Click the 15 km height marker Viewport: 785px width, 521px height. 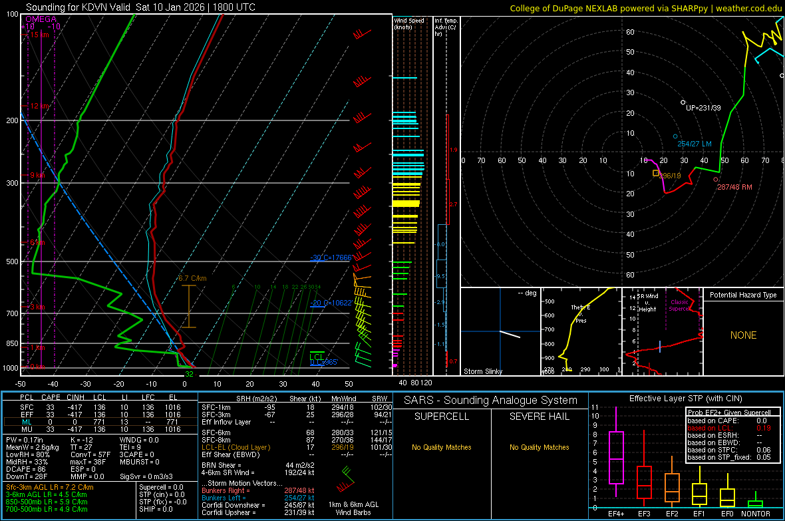tap(39, 35)
